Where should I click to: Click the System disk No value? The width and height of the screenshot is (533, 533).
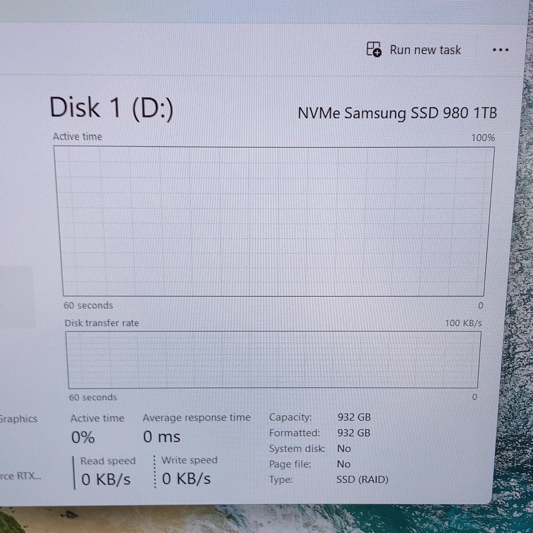coord(344,449)
